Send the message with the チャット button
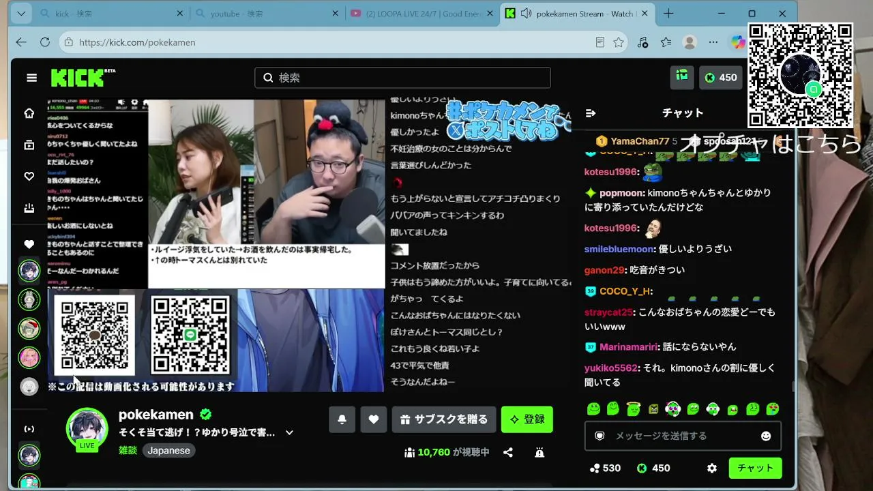Viewport: 873px width, 491px height. click(755, 468)
